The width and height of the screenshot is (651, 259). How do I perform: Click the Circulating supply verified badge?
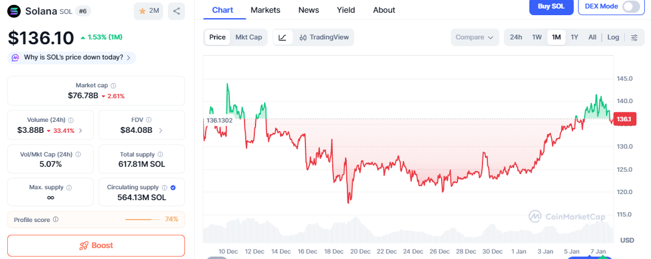click(x=173, y=188)
